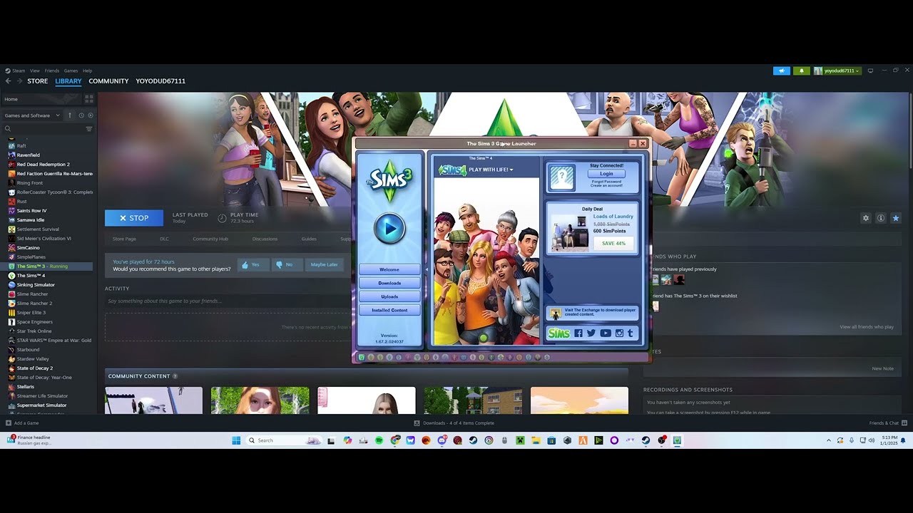This screenshot has width=913, height=513.
Task: Switch the library to grid collections view
Action: click(89, 99)
